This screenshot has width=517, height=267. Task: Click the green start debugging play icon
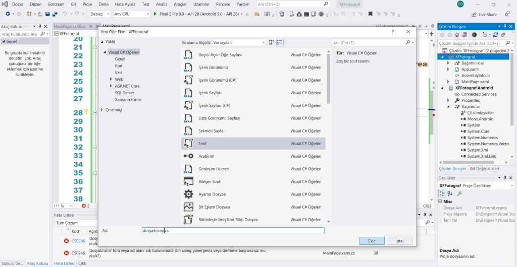click(x=155, y=14)
